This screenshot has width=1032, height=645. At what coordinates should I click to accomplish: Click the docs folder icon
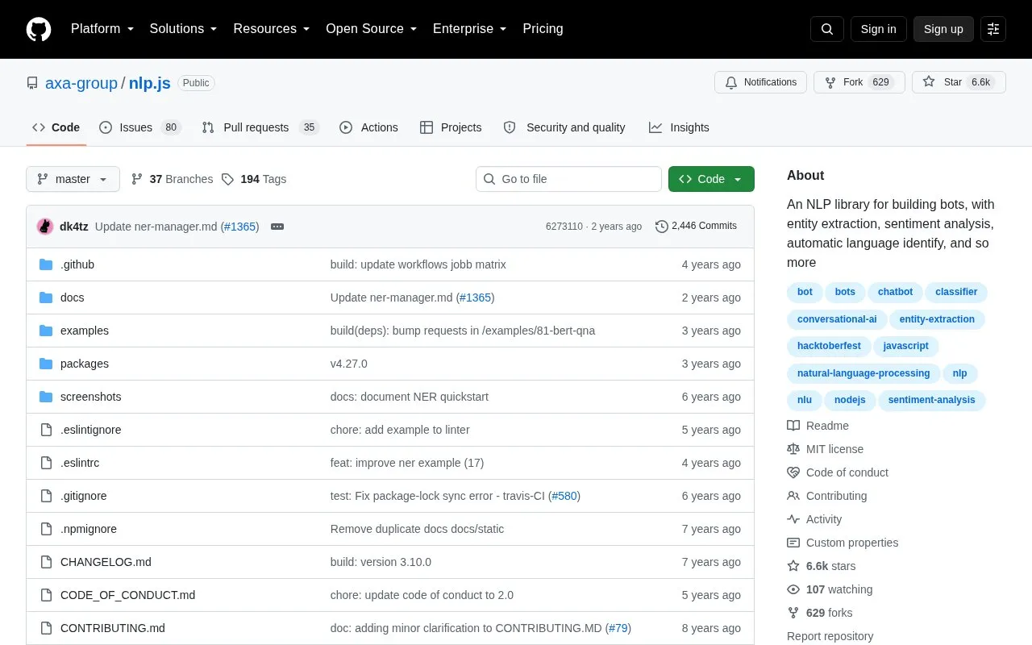tap(46, 298)
